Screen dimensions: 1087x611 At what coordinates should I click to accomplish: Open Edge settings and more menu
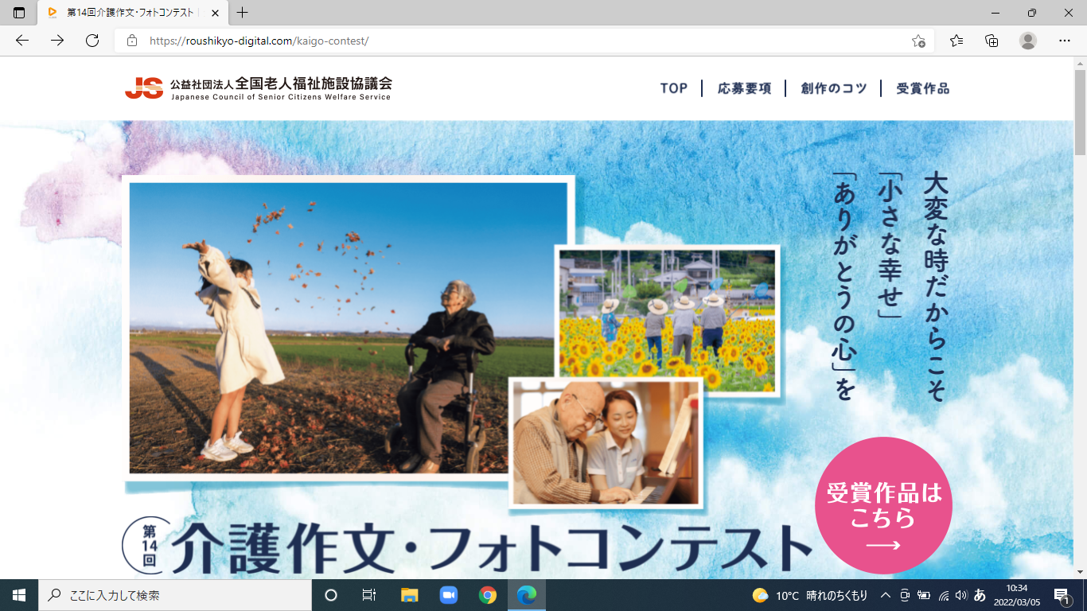pos(1065,41)
